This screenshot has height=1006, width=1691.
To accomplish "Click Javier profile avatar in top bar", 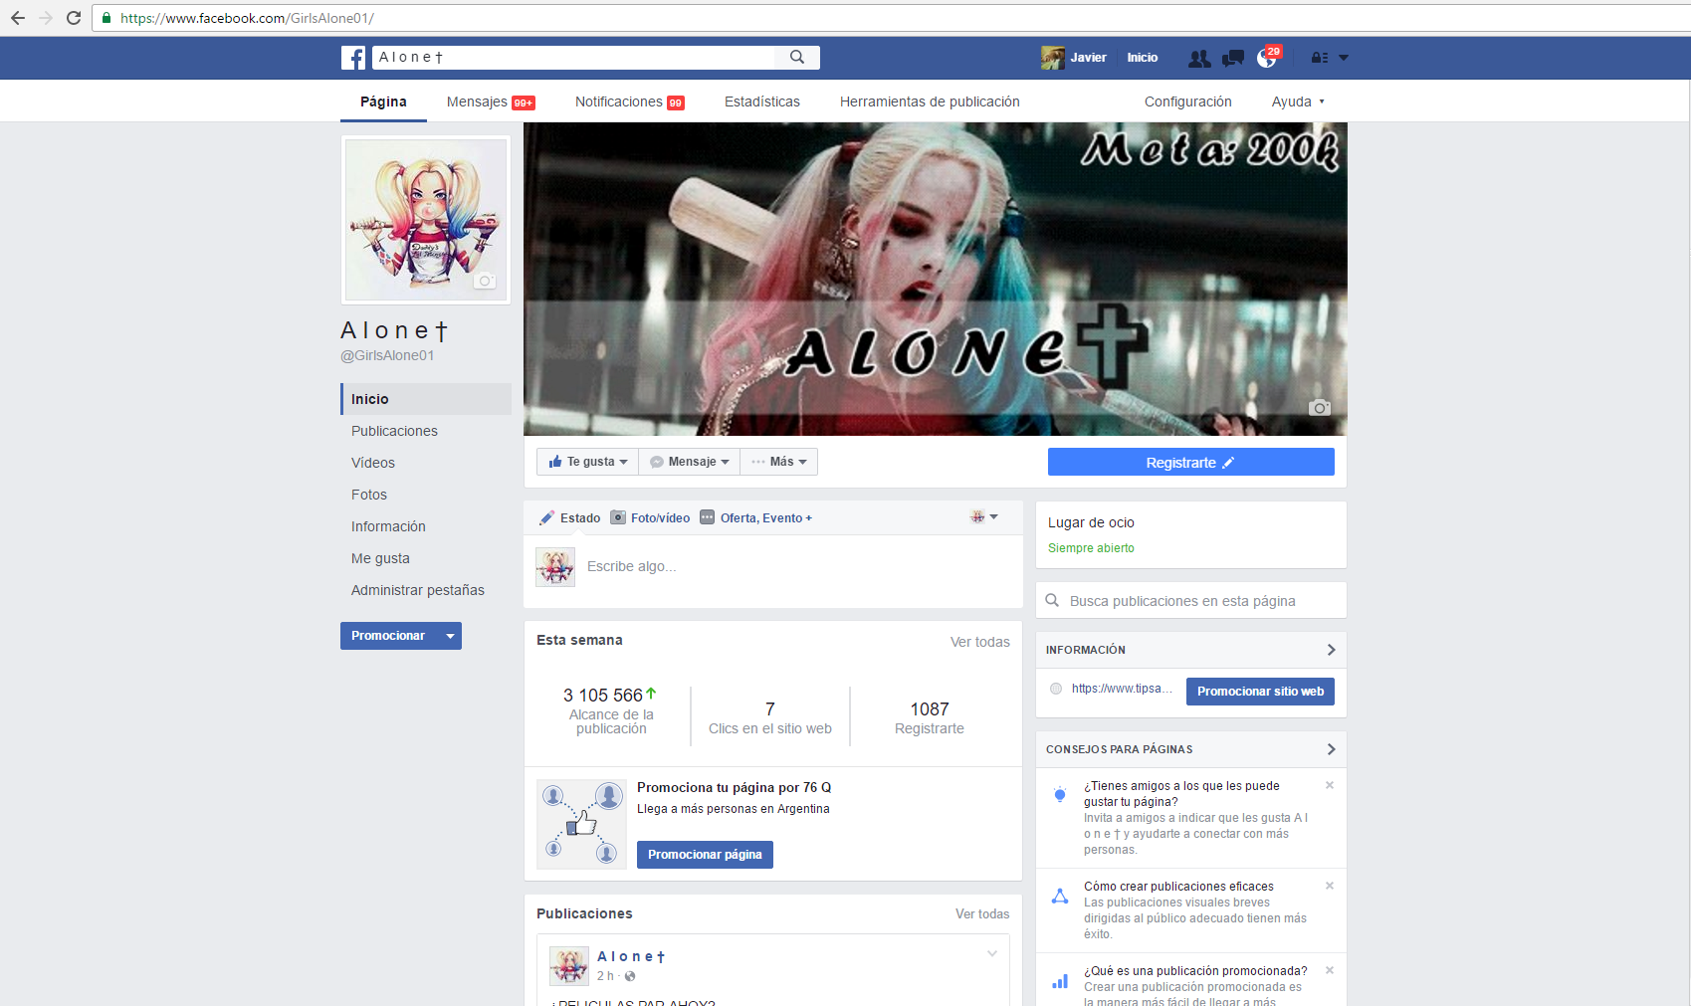I will pos(1053,58).
